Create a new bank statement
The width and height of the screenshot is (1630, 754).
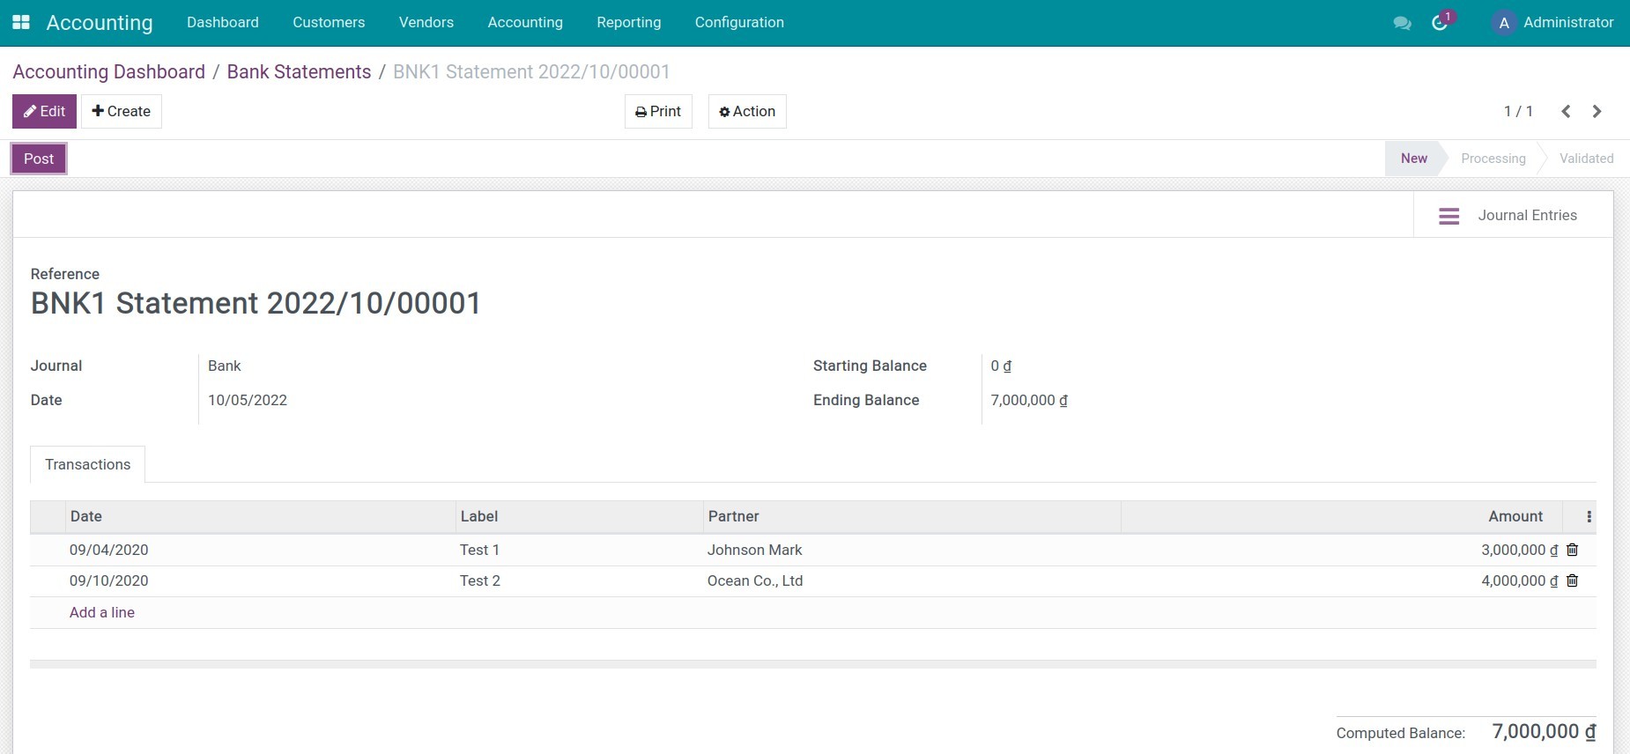[122, 111]
